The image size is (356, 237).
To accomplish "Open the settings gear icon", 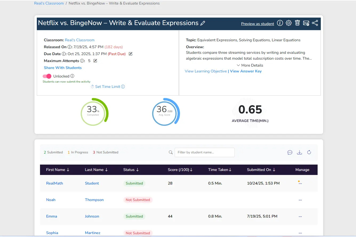I will coord(289,23).
